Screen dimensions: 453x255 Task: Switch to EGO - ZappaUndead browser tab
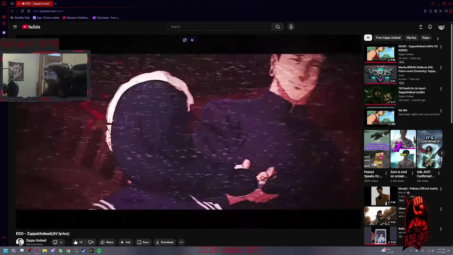click(x=35, y=4)
